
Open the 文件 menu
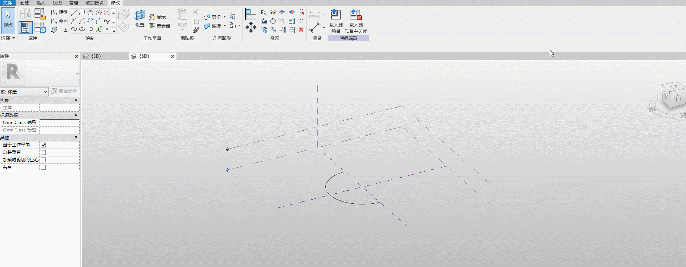(x=7, y=3)
